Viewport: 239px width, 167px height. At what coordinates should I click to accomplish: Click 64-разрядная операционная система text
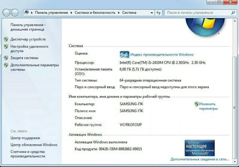[150, 81]
